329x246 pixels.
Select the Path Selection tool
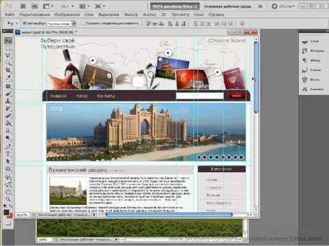tap(8, 161)
